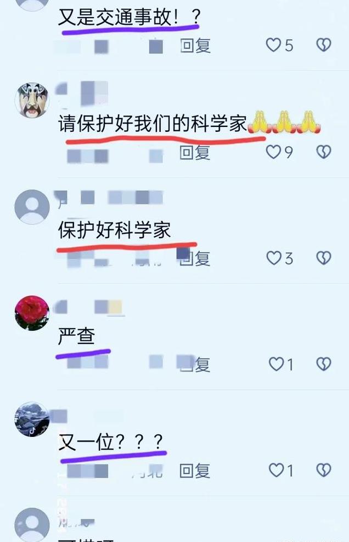Viewport: 349px width, 542px height.
Task: Dislike the 又一位 comment
Action: (324, 470)
